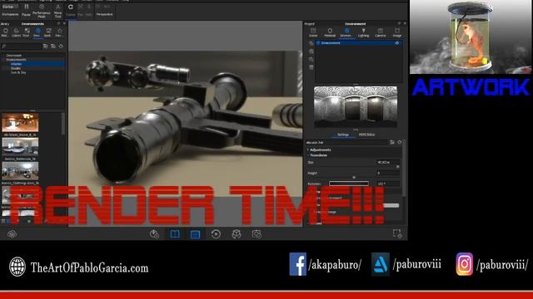
Task: Open the Lighting tab in Project panel
Action: [x=363, y=33]
